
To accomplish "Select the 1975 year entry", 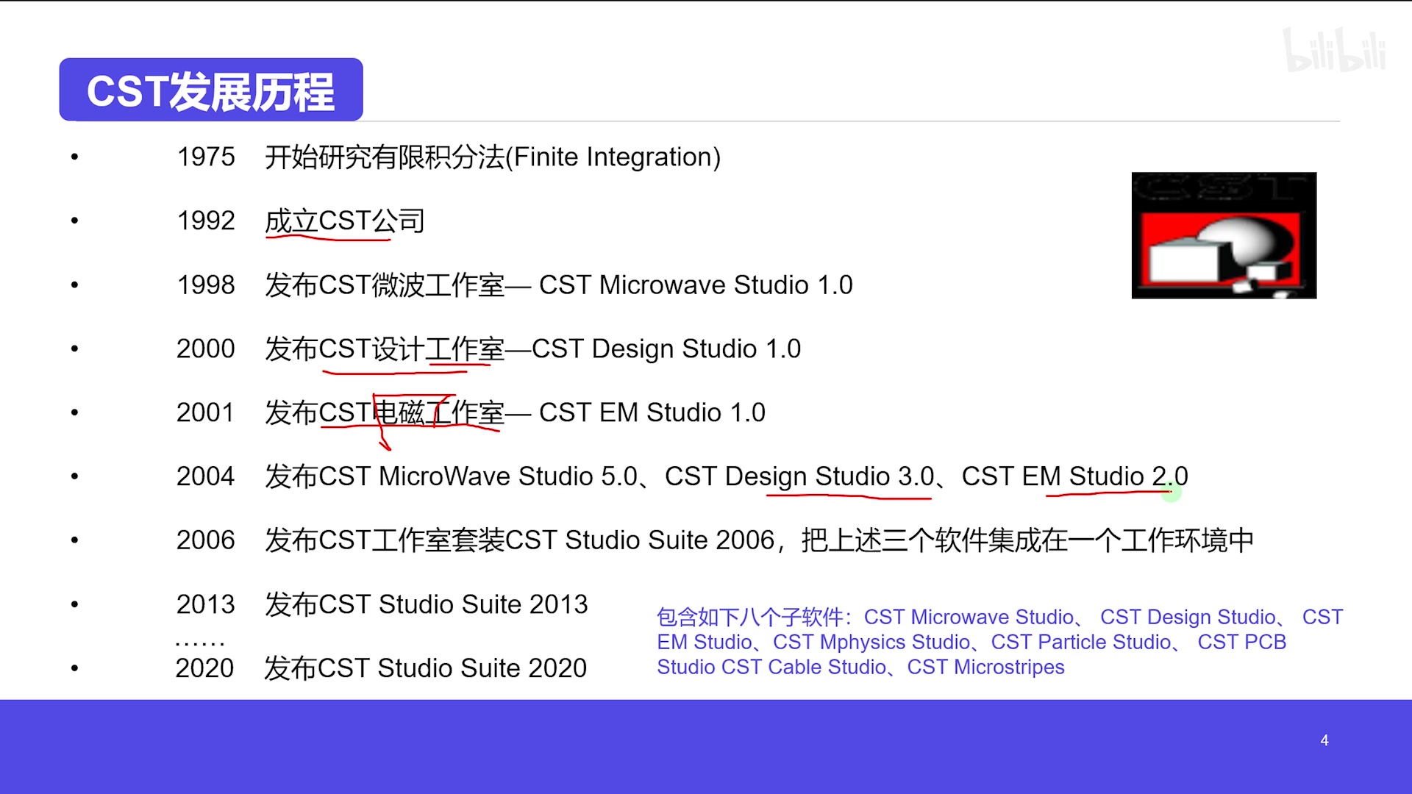I will point(206,157).
